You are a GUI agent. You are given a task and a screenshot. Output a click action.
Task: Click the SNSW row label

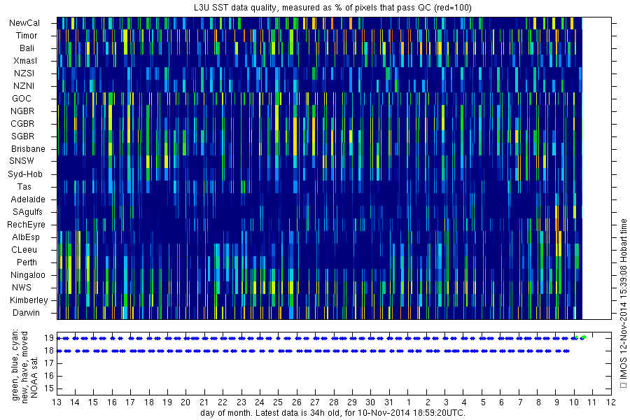pyautogui.click(x=22, y=161)
